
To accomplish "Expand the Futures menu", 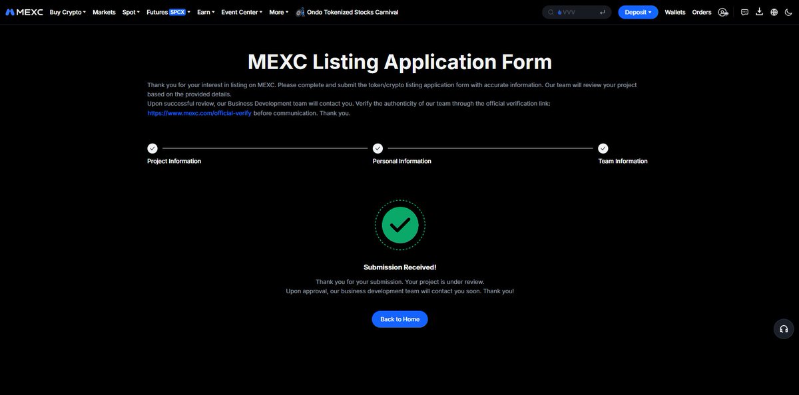I will pyautogui.click(x=168, y=12).
